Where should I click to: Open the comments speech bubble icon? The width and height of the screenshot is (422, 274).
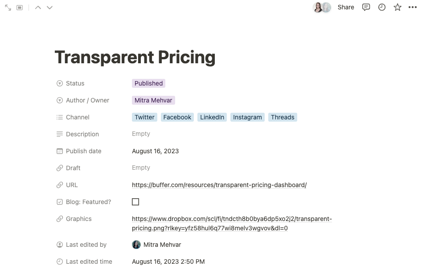[x=366, y=7]
